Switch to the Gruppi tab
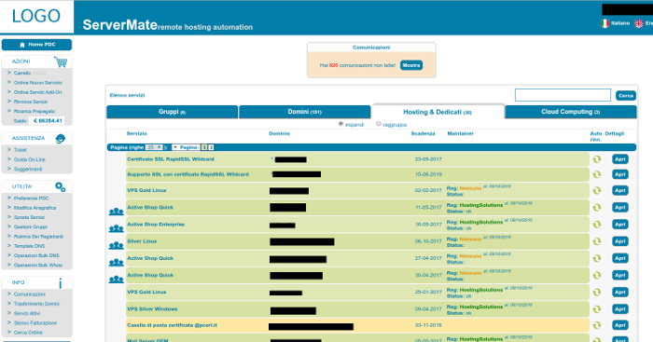Viewport: 653px width, 342px height. 172,112
